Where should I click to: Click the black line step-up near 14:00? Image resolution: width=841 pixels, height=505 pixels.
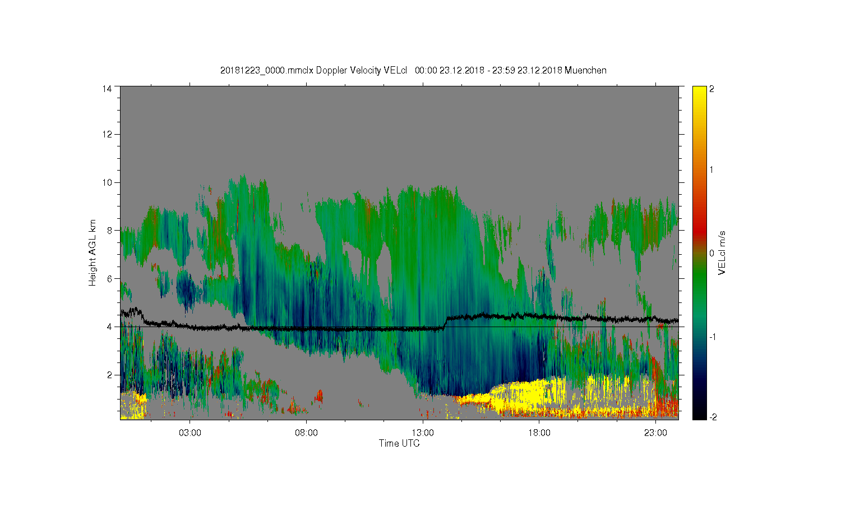coord(446,323)
